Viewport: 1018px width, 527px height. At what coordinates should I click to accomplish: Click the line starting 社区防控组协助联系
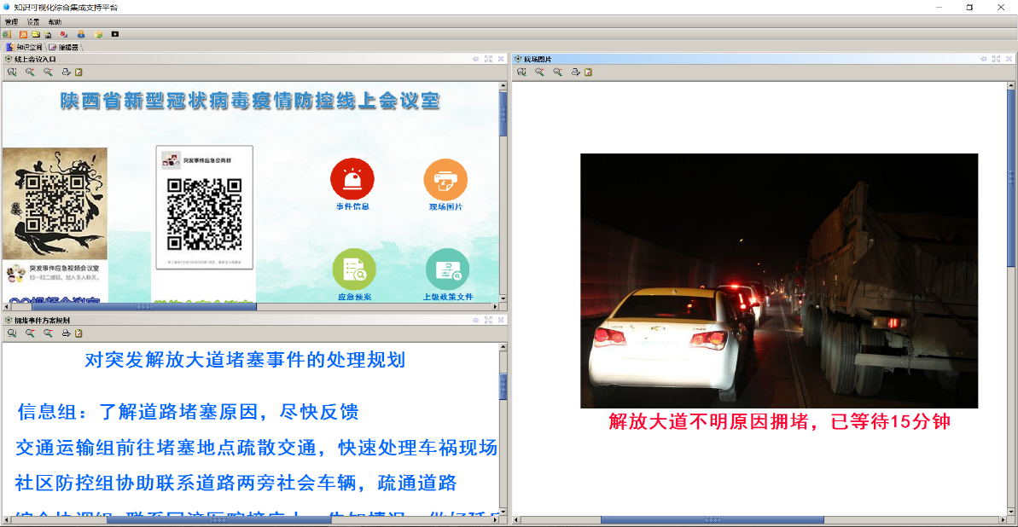click(236, 484)
